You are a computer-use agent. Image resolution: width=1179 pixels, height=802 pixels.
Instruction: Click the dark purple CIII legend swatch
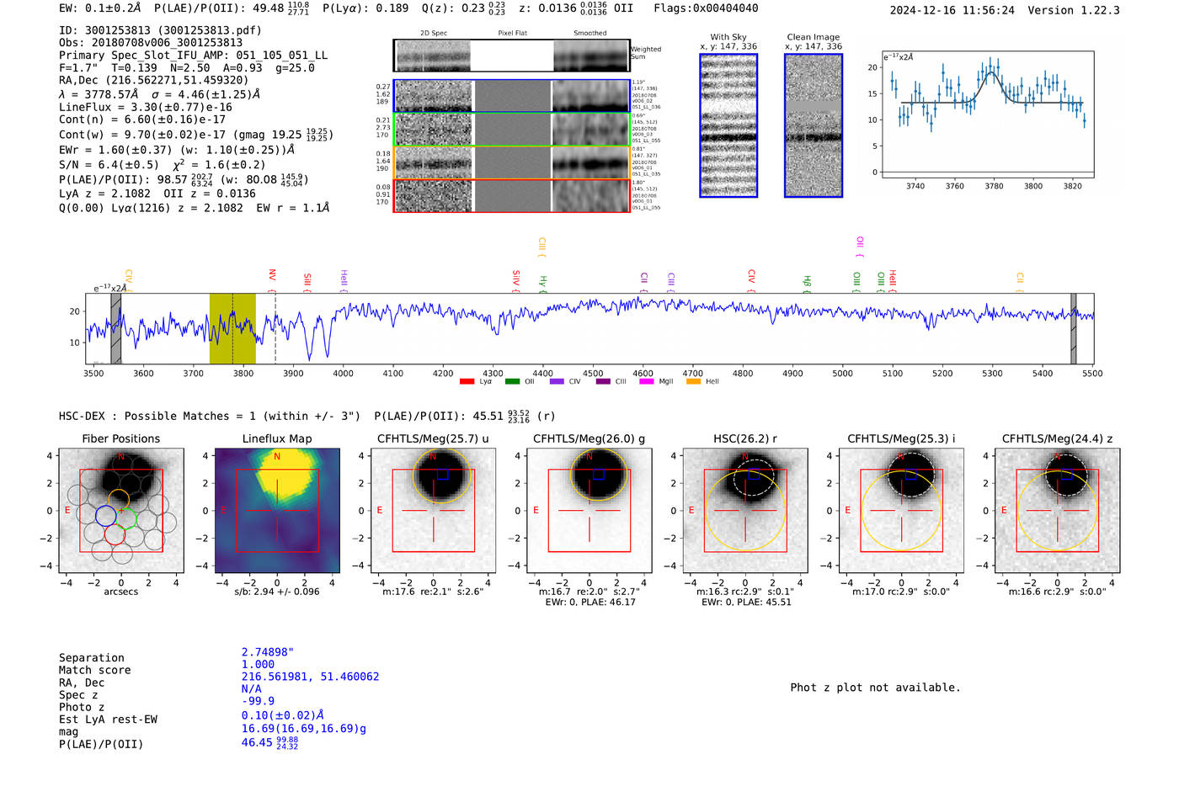tap(603, 382)
